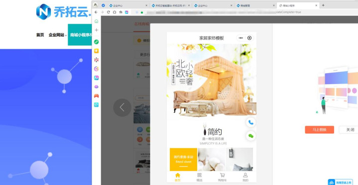358x185 pixels.
Task: Click the 在线商城 tab behind the dialog
Action: [x=141, y=24]
